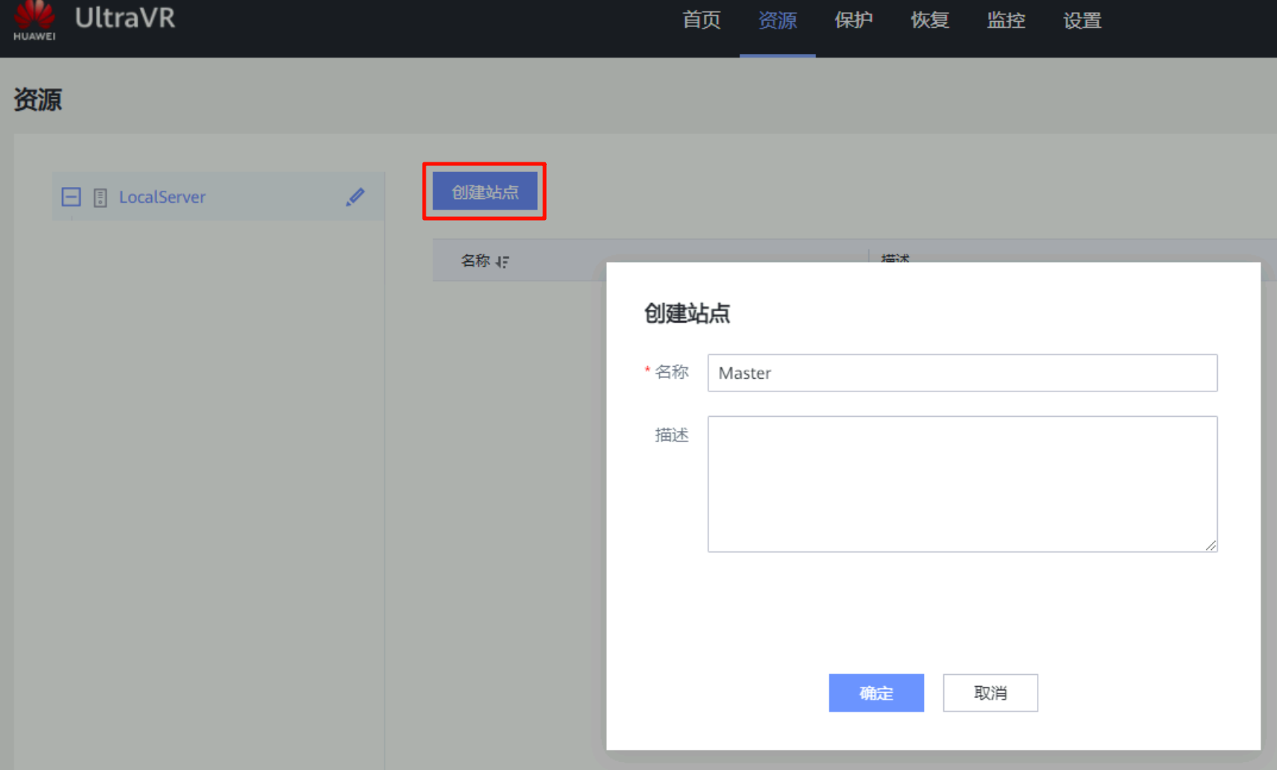The image size is (1277, 770).
Task: Focus the 名称 field containing Master
Action: (962, 373)
